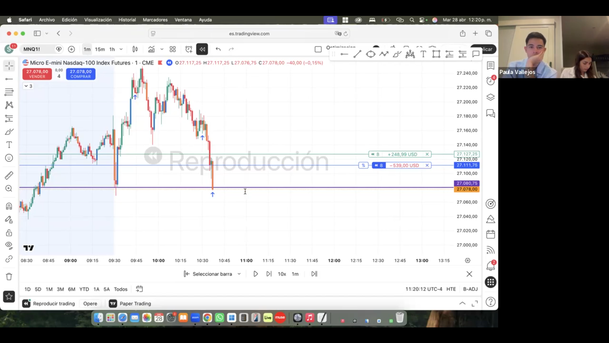Select the 1m timeframe
609x343 pixels.
click(x=87, y=49)
